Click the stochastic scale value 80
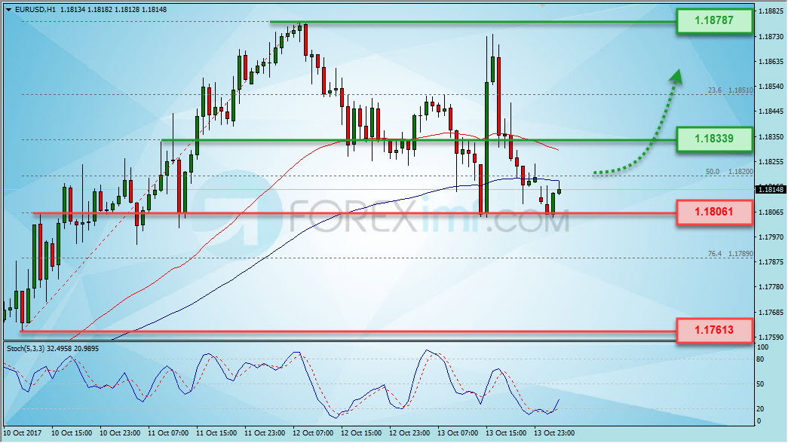 [760, 359]
